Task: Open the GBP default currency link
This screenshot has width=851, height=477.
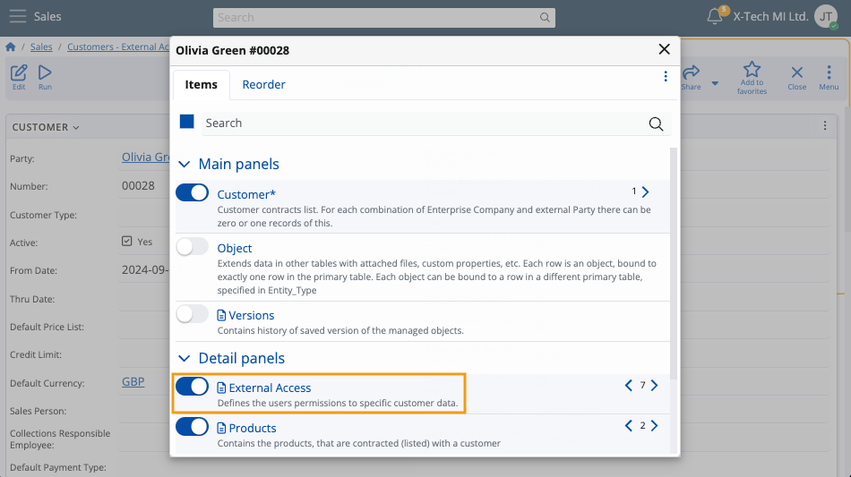Action: point(133,382)
